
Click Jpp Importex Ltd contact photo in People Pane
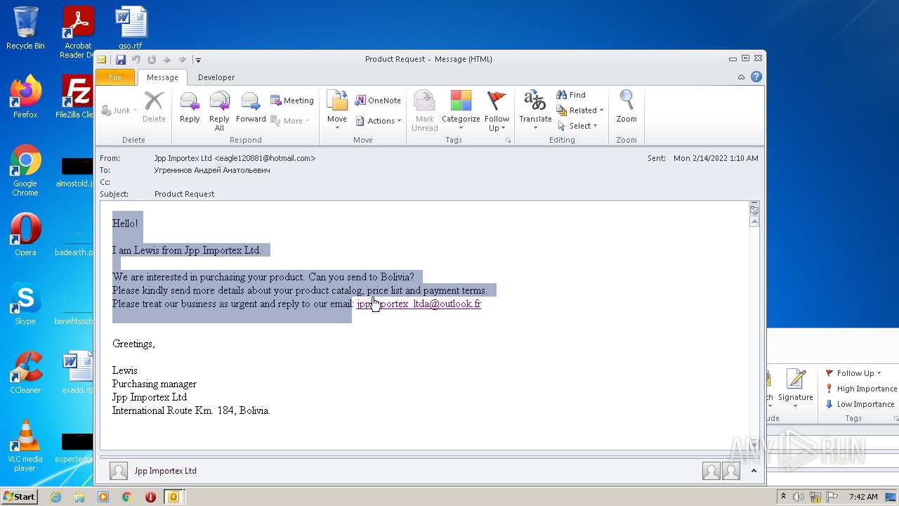coord(119,471)
